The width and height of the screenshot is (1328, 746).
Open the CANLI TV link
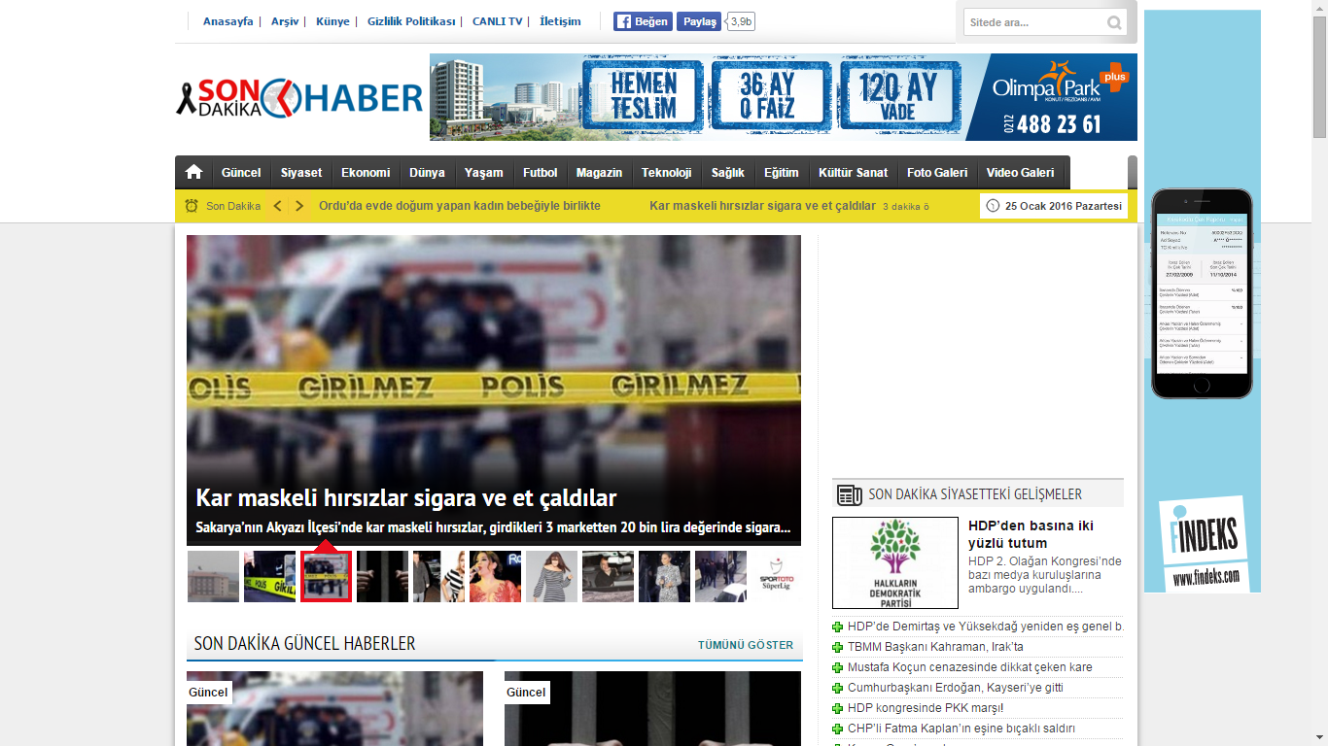click(x=498, y=21)
